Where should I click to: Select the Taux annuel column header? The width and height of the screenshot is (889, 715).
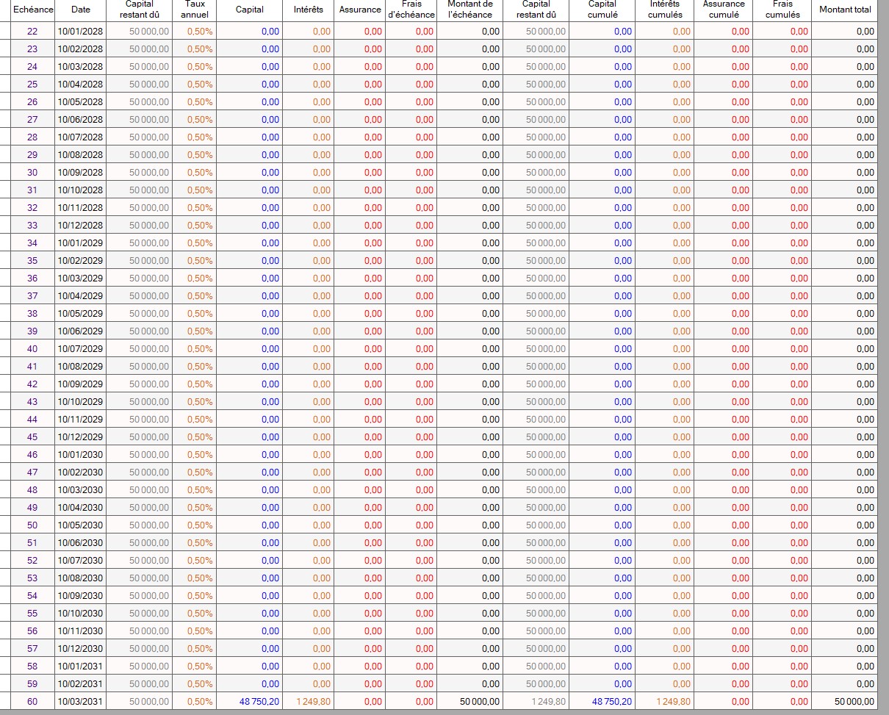(194, 10)
